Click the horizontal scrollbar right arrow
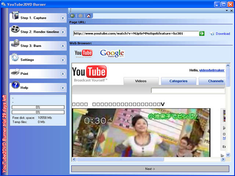235x176 pixels. point(223,159)
